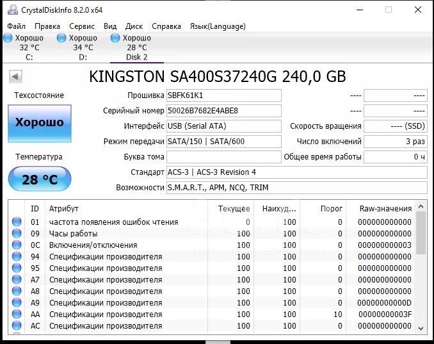This screenshot has height=344, width=434.
Task: Select the Включения/отключения attribute row
Action: tap(212, 245)
